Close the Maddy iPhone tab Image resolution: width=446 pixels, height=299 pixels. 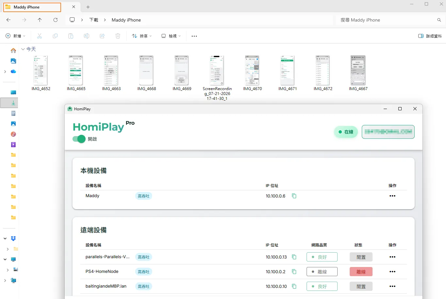pyautogui.click(x=73, y=7)
